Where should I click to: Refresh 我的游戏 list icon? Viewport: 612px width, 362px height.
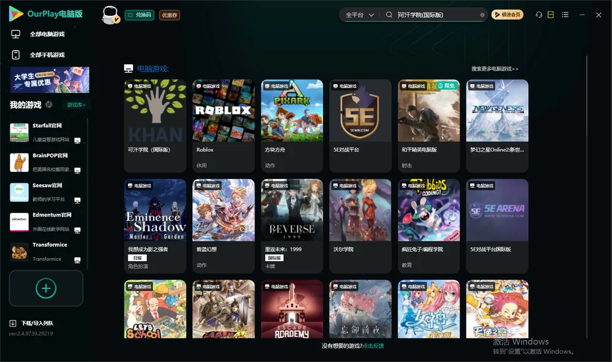[49, 105]
